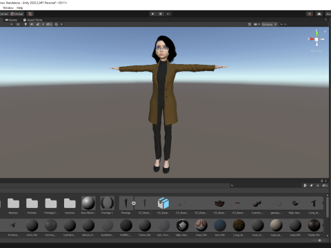Collapse the Prestige model sub-assets arrow
Screen dimensions: 331x248
tap(134, 203)
